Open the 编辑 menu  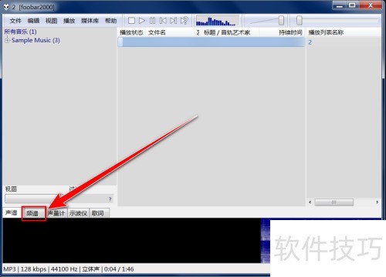coord(33,21)
